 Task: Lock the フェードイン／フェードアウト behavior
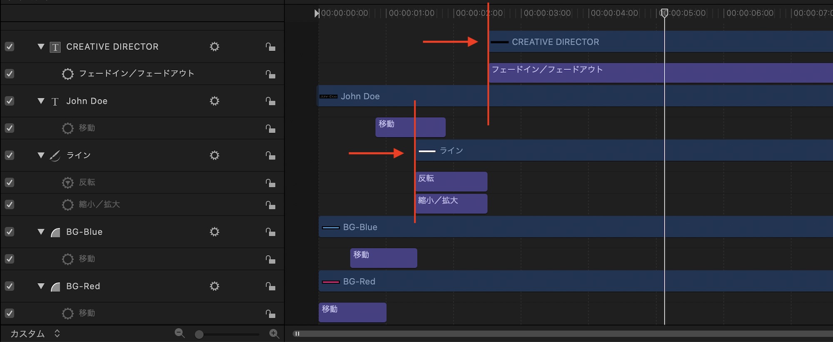(x=271, y=74)
